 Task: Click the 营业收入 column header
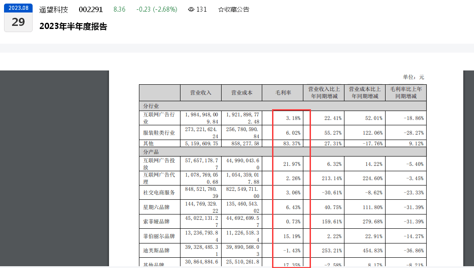[201, 93]
